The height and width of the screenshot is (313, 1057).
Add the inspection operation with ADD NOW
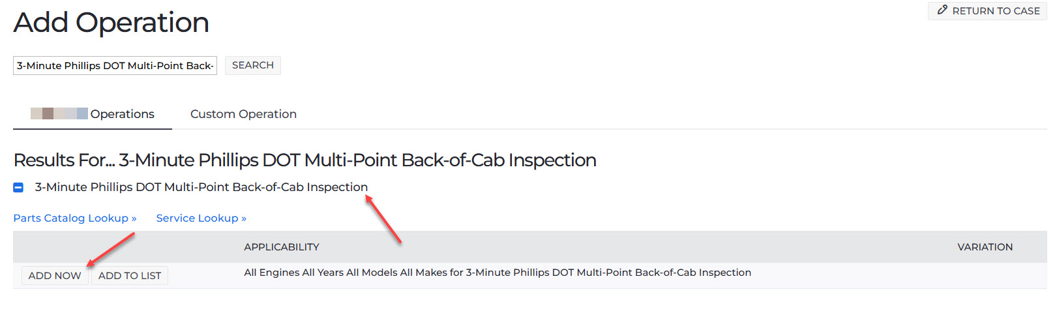[x=55, y=276]
